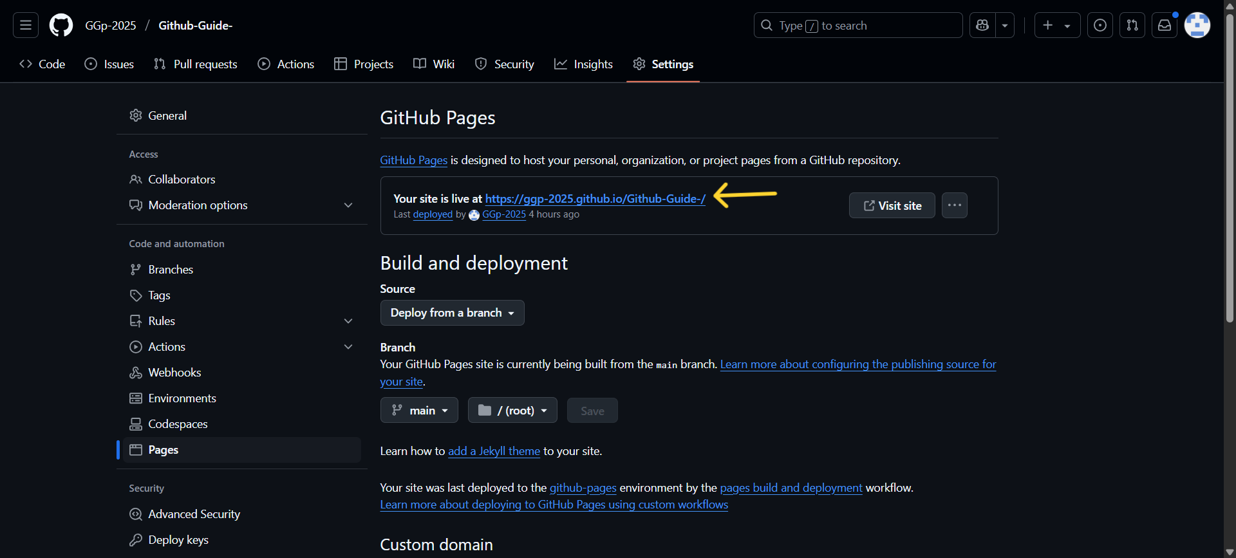The height and width of the screenshot is (558, 1236).
Task: Open the GGp-2025 owner link
Action: click(x=111, y=25)
